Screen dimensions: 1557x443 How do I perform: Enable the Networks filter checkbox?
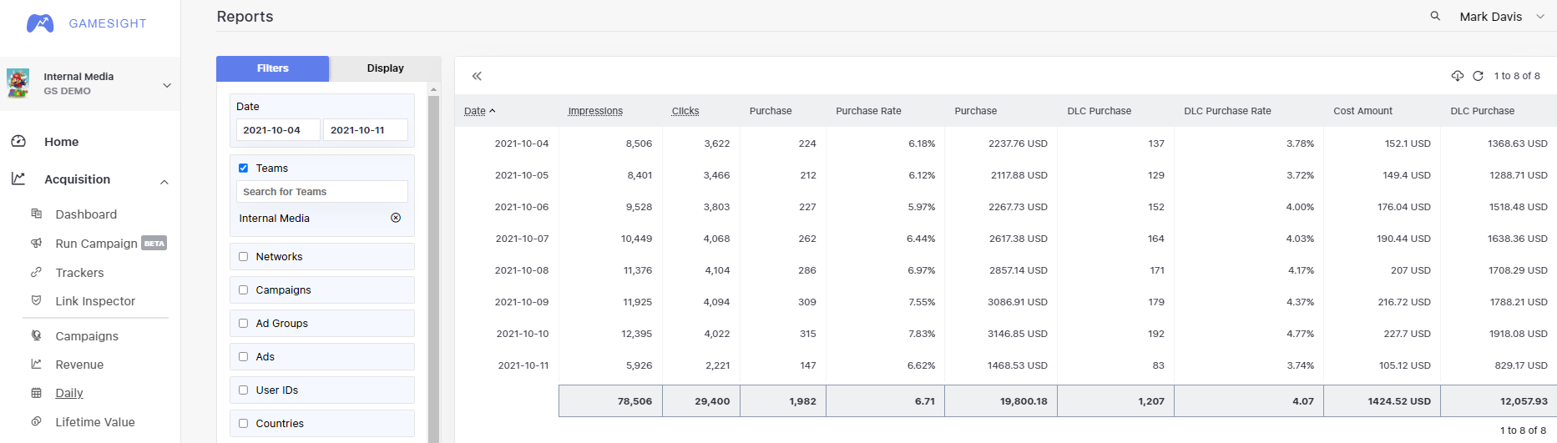click(244, 256)
